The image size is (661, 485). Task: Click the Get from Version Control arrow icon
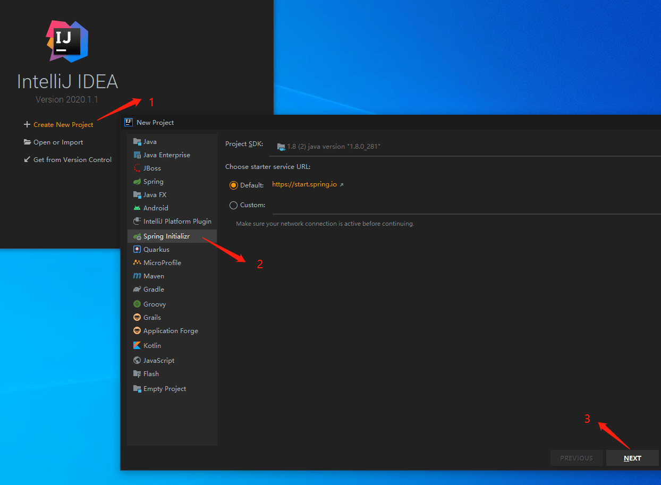coord(27,159)
